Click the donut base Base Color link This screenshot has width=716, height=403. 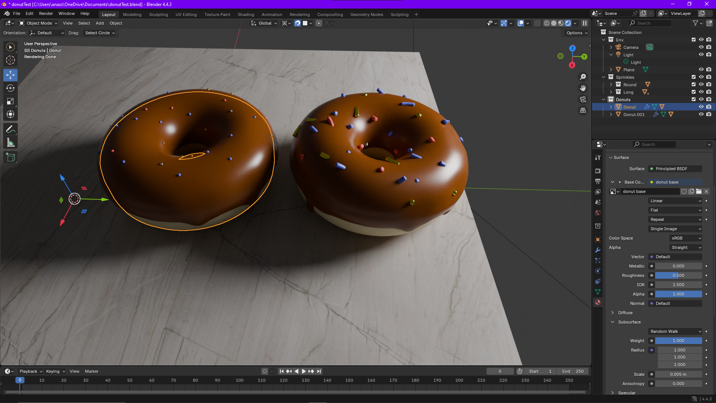[x=675, y=182]
